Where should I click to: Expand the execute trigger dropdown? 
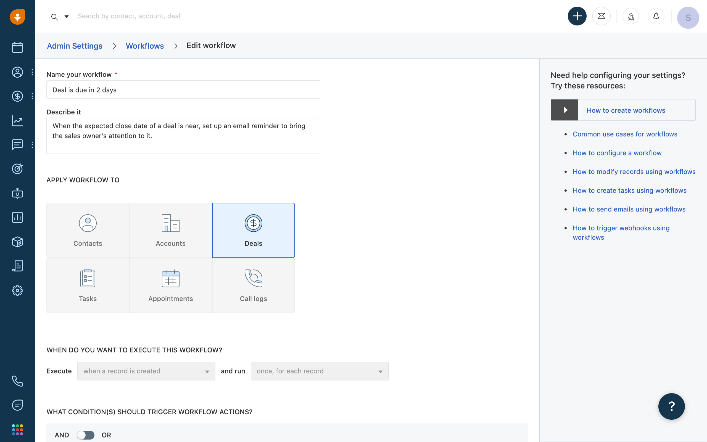pos(206,371)
